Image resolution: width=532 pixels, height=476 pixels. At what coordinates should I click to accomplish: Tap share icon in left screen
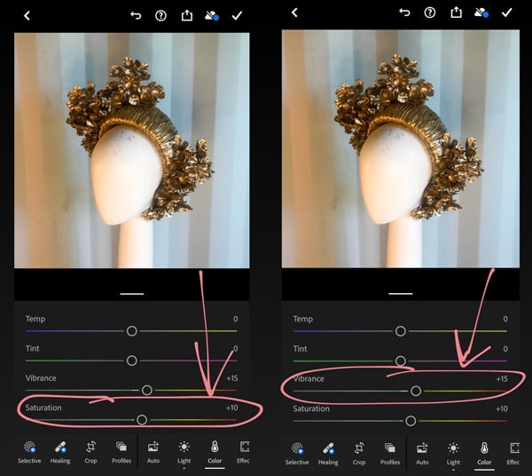[x=186, y=15]
